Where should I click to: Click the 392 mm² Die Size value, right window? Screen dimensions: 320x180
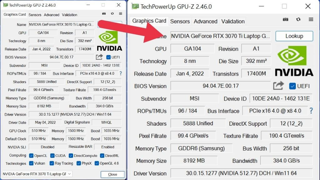tap(256, 61)
